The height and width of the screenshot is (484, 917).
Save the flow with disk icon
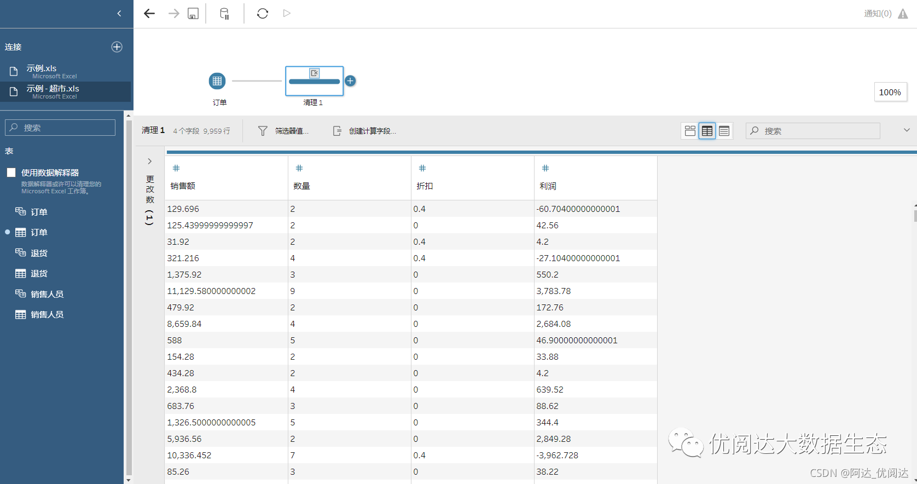193,14
